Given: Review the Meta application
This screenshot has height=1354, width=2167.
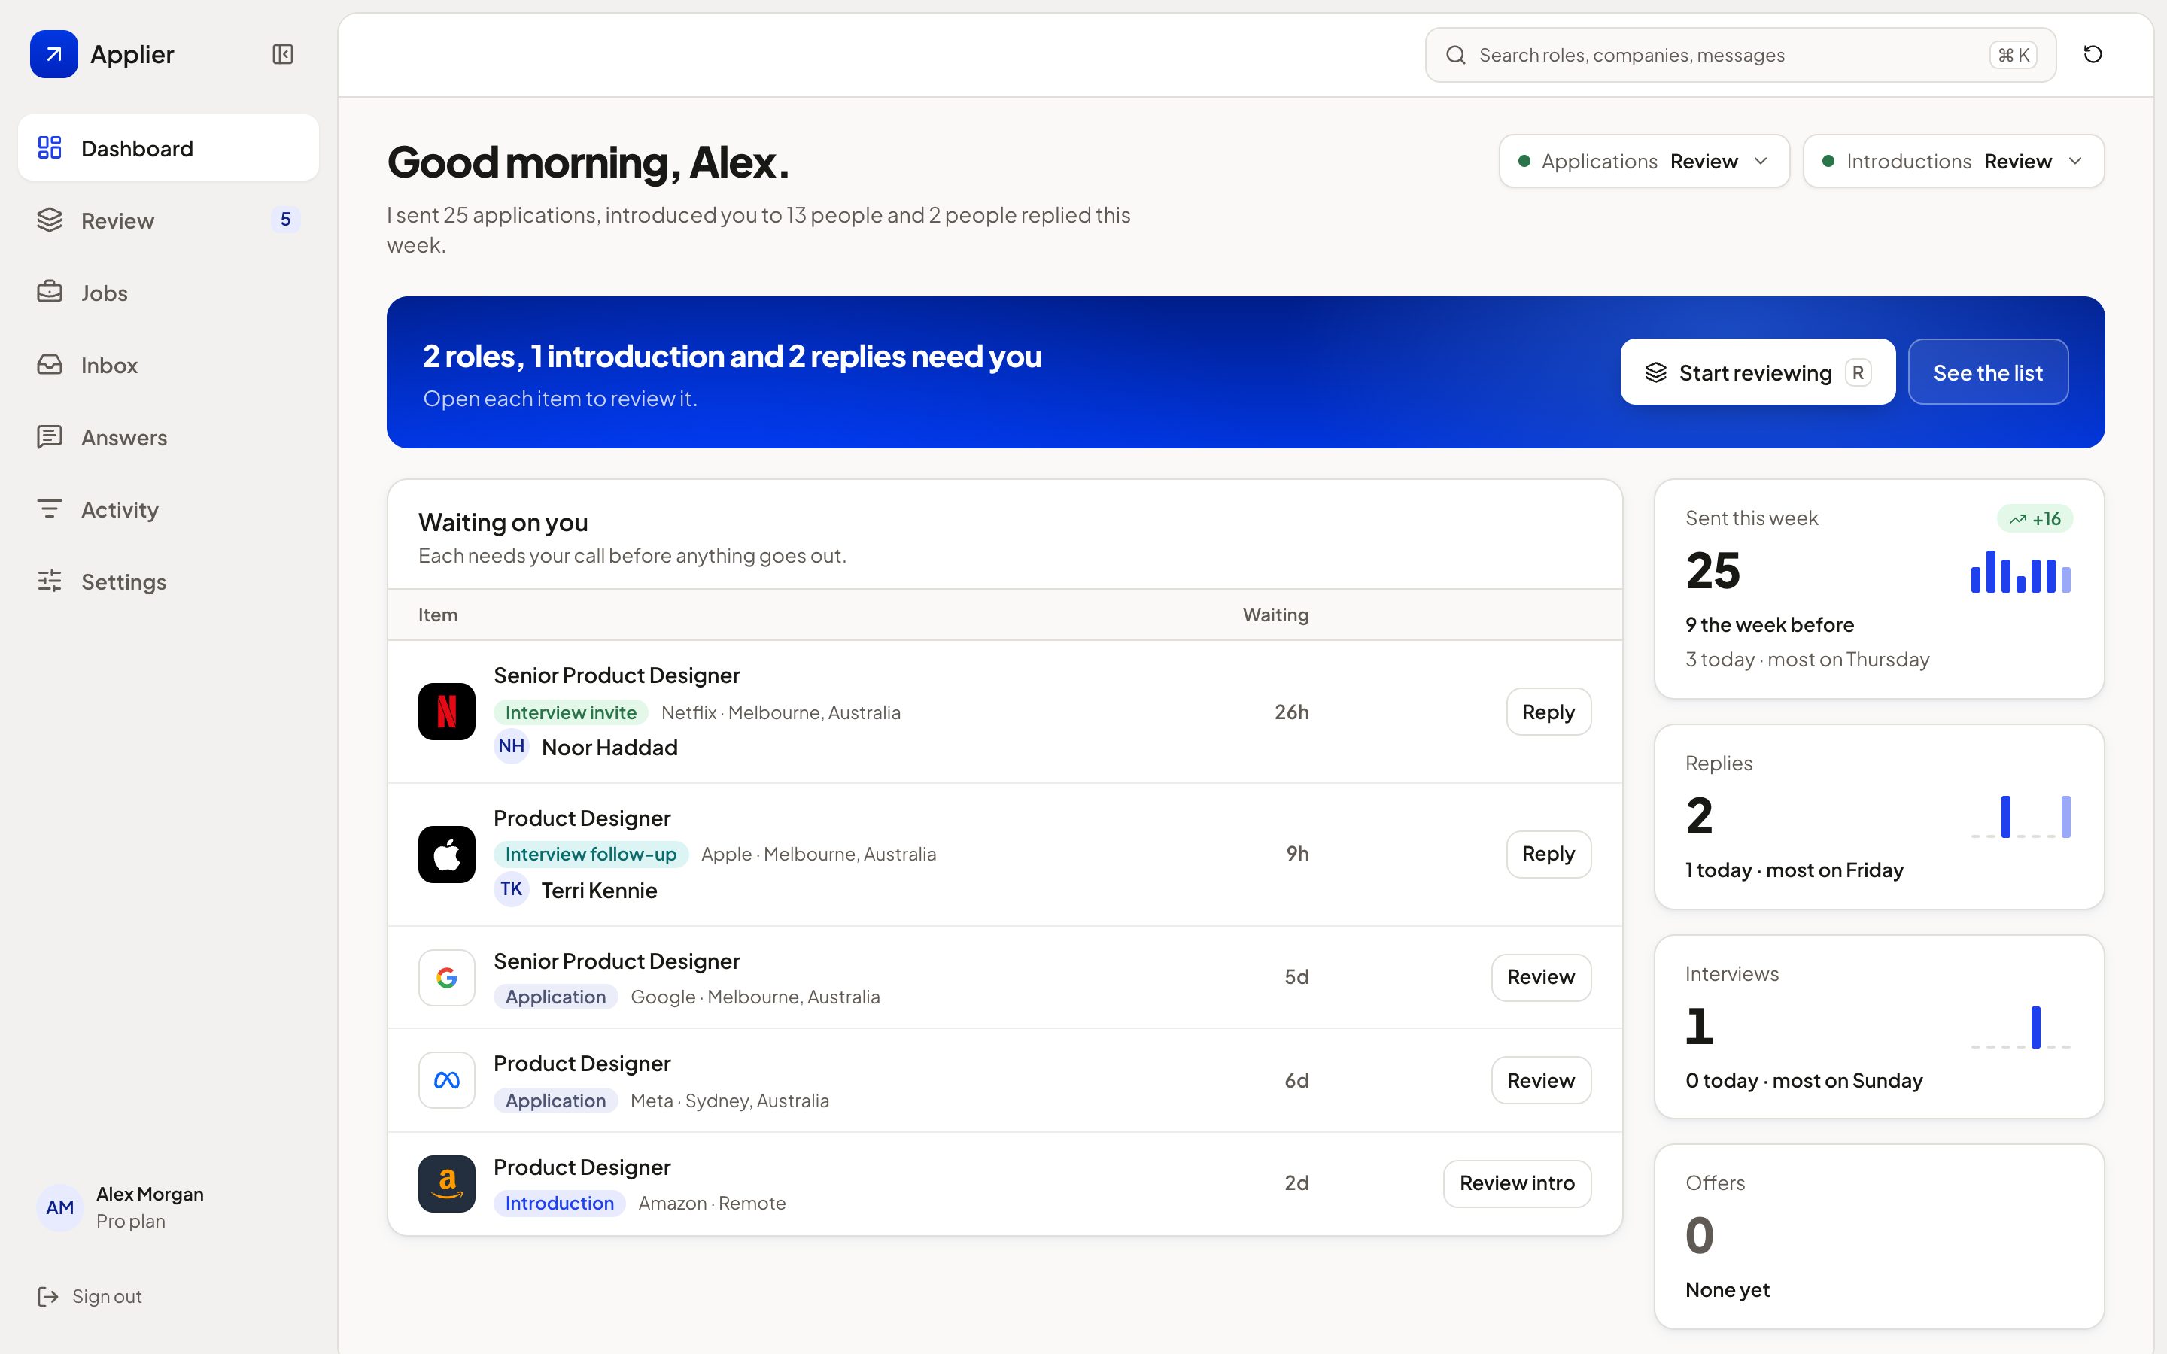Looking at the screenshot, I should [x=1541, y=1081].
